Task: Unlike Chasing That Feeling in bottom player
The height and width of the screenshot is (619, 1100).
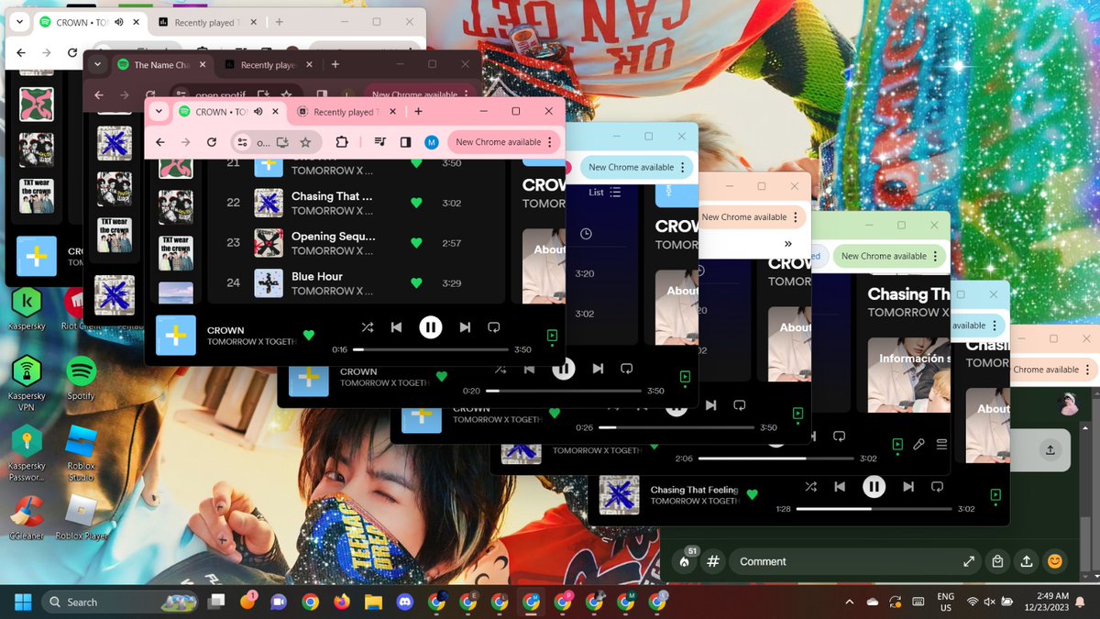Action: 753,495
